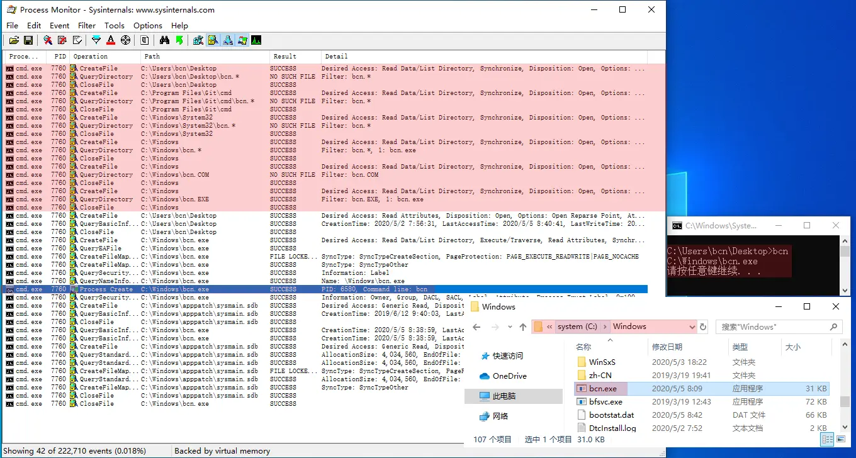Expand the Windows address bar dropdown
Screen dimensions: 856x458
click(692, 327)
